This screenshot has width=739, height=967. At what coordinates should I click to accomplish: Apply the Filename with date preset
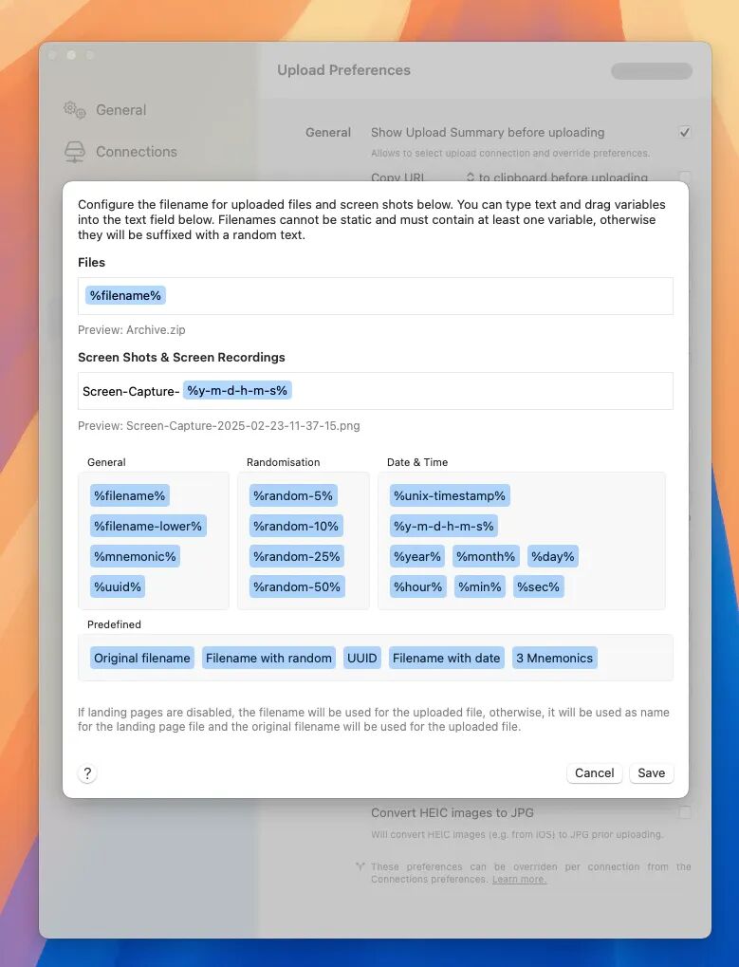pos(446,658)
